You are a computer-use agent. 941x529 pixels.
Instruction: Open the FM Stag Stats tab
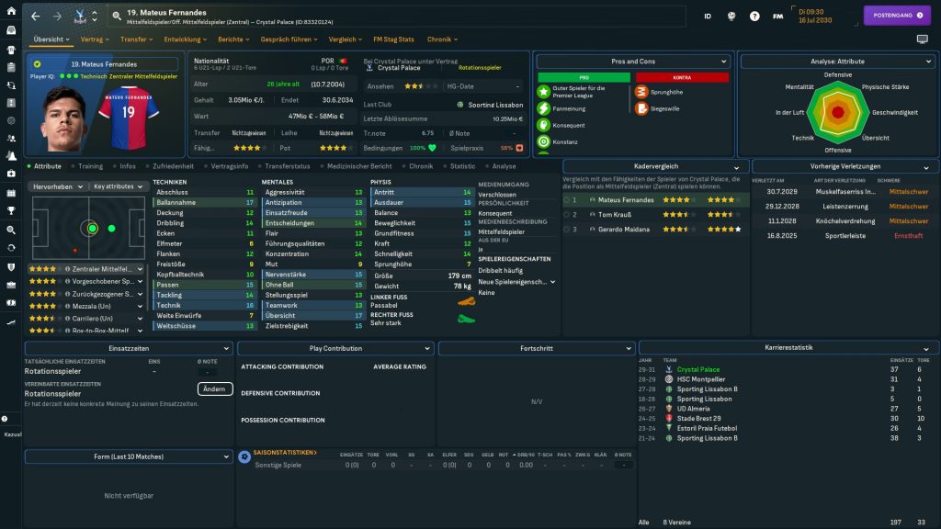click(x=393, y=39)
